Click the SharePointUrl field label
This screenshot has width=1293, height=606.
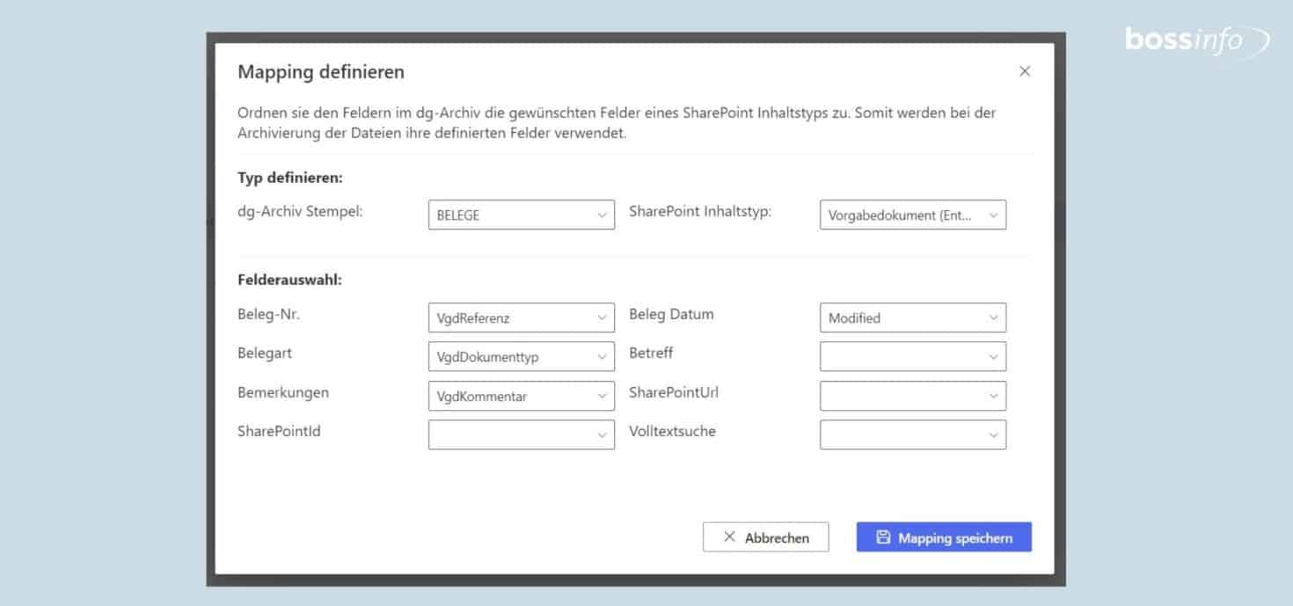(674, 392)
